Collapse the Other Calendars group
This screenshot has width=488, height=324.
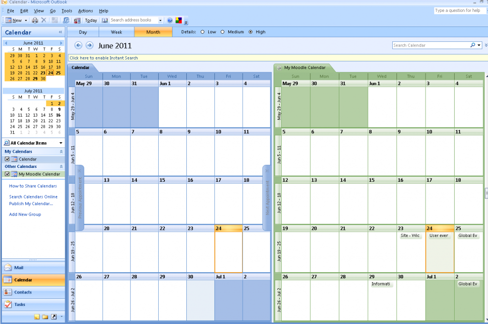[x=61, y=167]
